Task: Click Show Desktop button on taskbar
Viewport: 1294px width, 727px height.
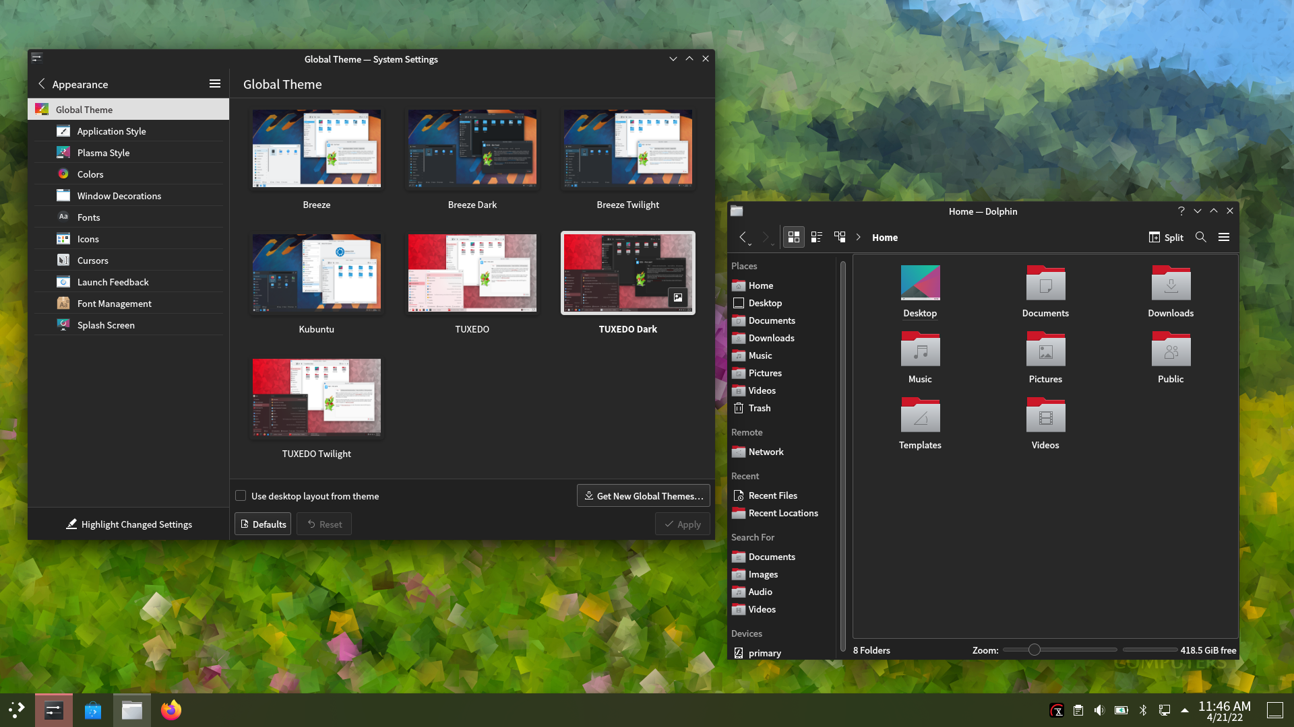Action: coord(1274,710)
